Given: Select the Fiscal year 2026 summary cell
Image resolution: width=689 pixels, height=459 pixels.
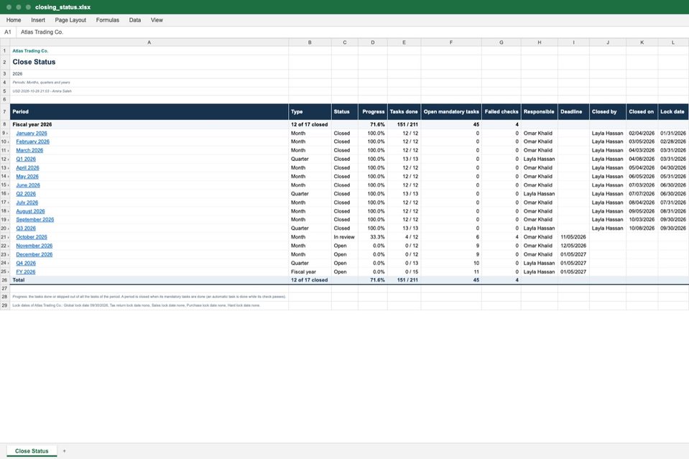Looking at the screenshot, I should [x=149, y=124].
